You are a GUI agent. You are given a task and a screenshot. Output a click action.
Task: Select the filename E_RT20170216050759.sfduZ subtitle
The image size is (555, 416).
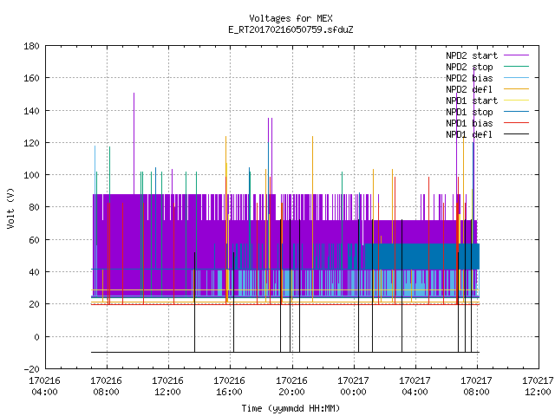[x=291, y=29]
